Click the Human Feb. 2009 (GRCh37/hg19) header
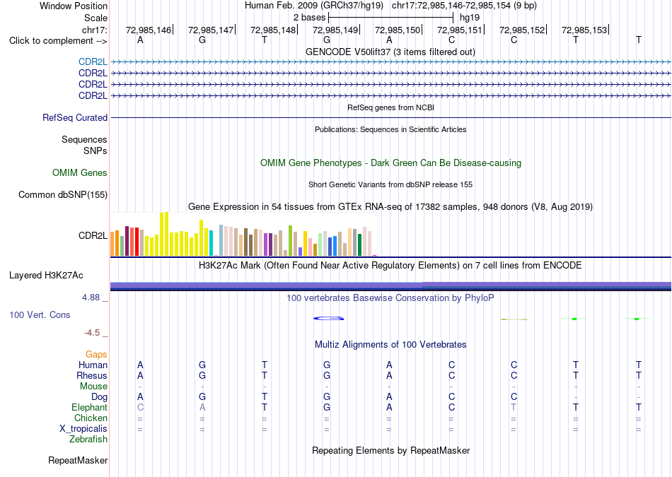672x477 pixels. 315,6
